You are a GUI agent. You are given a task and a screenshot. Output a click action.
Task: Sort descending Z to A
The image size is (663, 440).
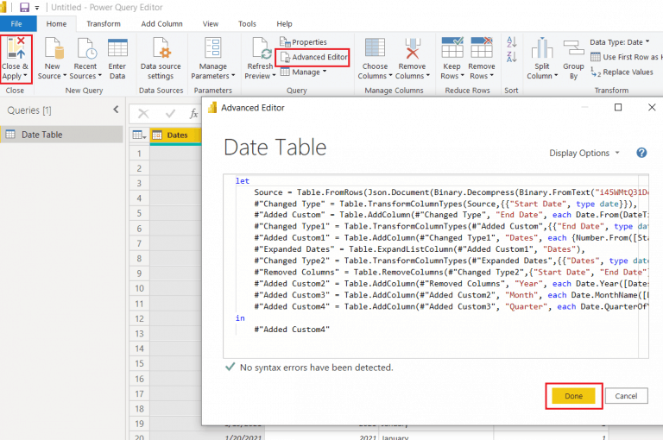pos(512,57)
